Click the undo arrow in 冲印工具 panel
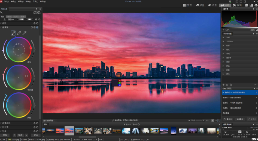Screen dimensions: 258x141 point(2,13)
